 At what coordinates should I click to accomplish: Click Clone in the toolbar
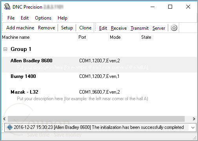[x=85, y=28]
